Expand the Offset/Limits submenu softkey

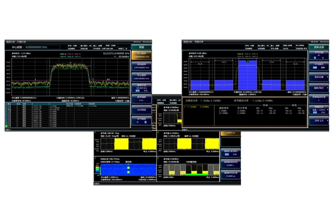tap(318, 88)
